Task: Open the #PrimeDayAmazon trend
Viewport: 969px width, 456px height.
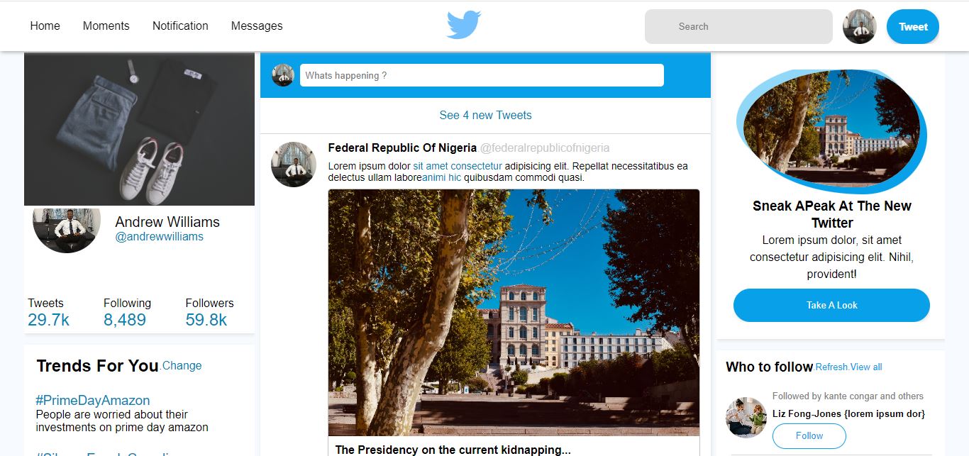Action: click(x=93, y=400)
